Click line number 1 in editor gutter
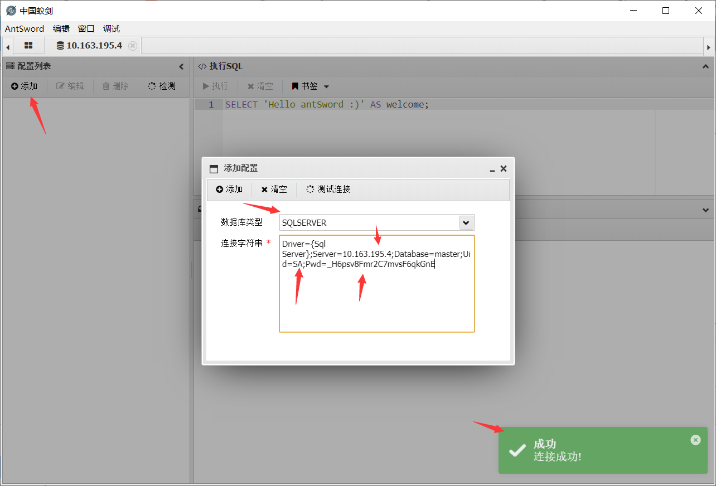 click(211, 104)
